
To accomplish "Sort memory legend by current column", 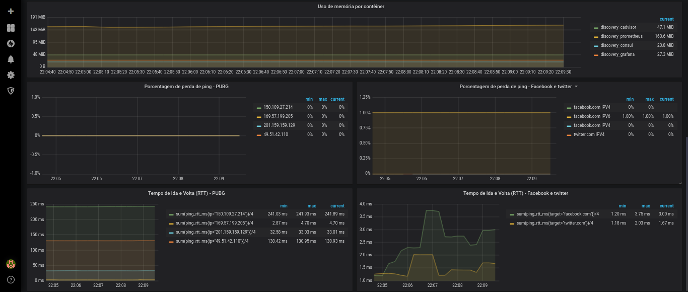I will 666,19.
